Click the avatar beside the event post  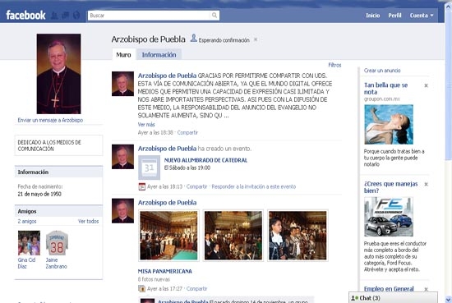click(x=122, y=157)
